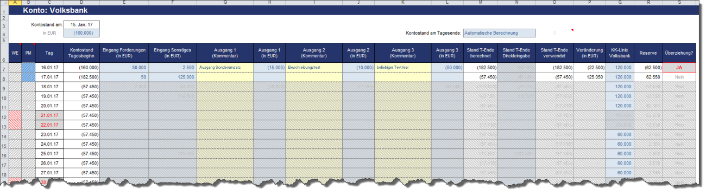Screen dimensions: 706x196
Task: Click the Konto: Volksbank title bar
Action: (358, 10)
